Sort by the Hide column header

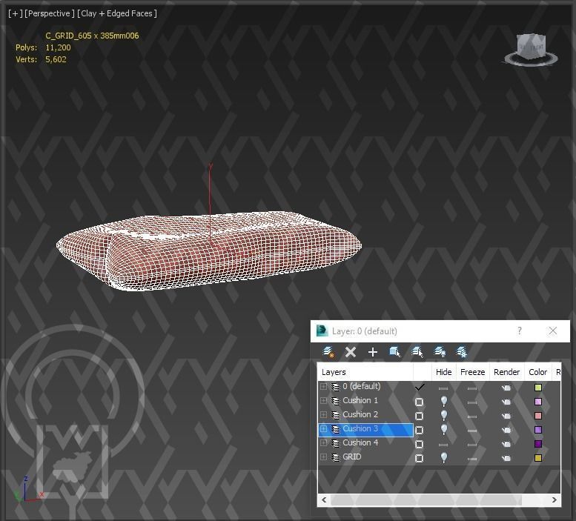444,372
